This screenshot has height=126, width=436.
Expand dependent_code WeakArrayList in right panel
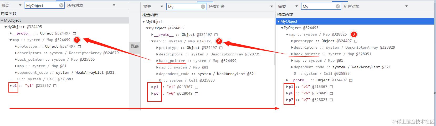coord(292,67)
